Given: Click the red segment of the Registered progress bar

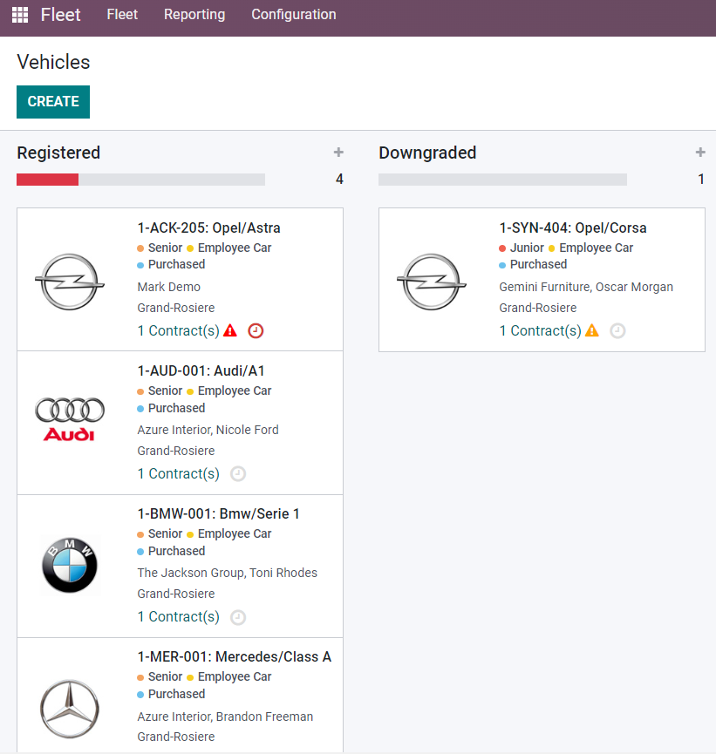Looking at the screenshot, I should point(48,180).
